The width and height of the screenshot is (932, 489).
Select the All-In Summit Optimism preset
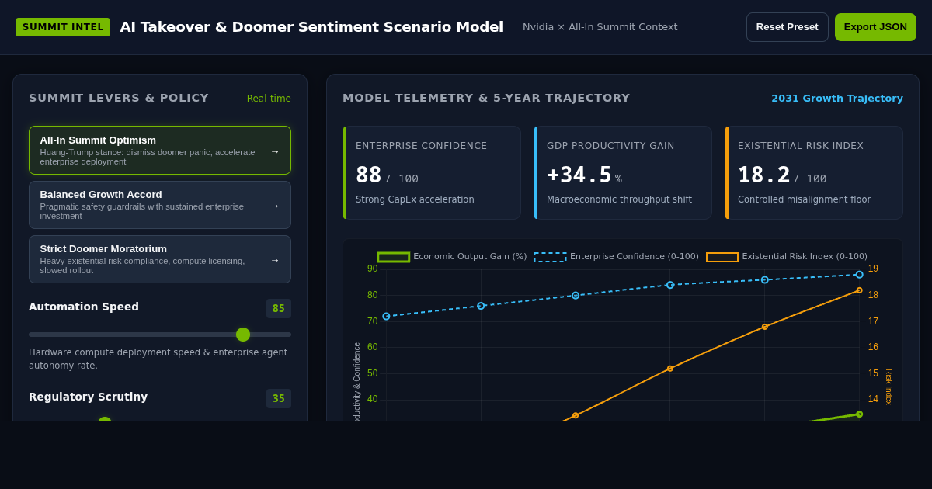tap(160, 151)
